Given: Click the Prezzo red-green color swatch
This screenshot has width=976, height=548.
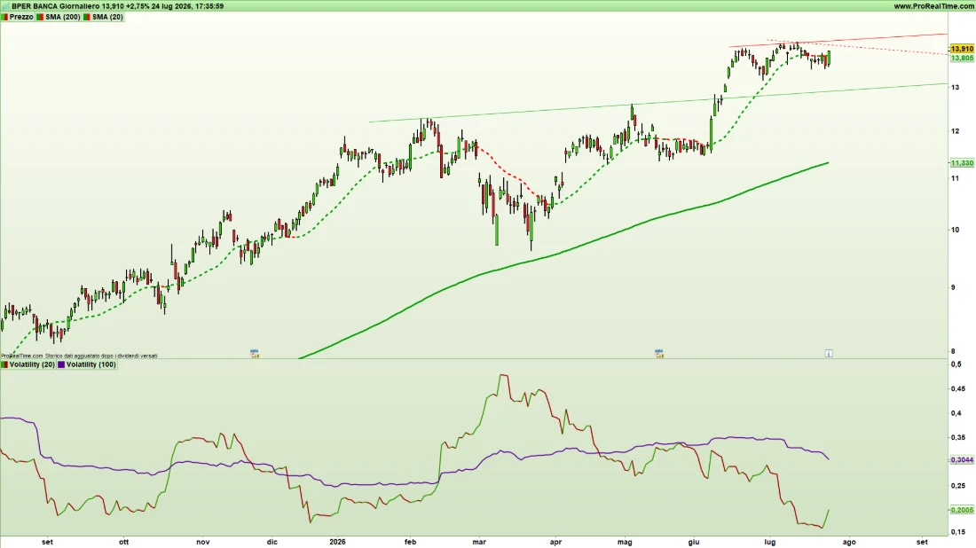Looking at the screenshot, I should 4,17.
